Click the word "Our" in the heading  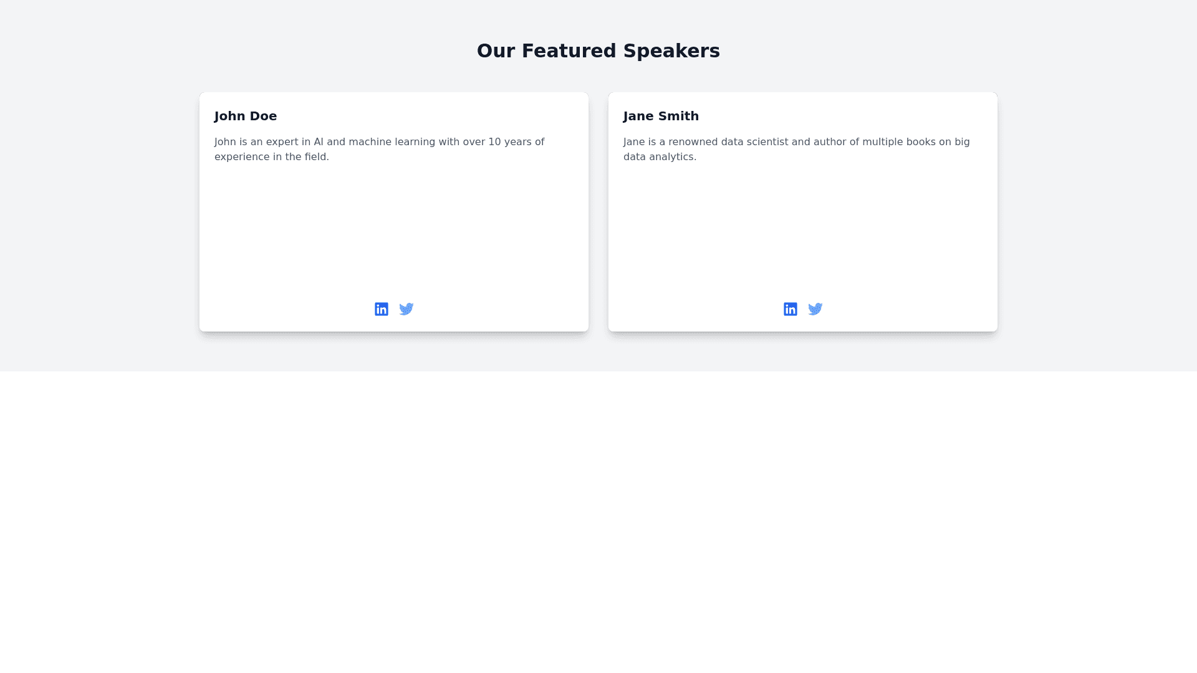496,50
